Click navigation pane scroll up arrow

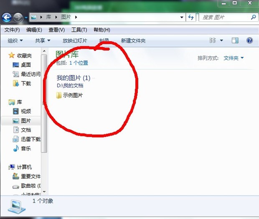[x=44, y=51]
